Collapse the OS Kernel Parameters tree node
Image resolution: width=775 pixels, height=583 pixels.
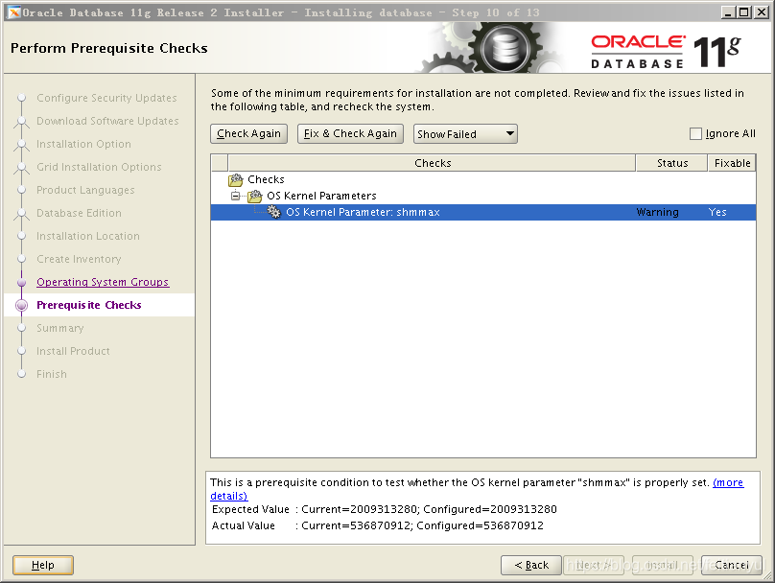(x=236, y=197)
